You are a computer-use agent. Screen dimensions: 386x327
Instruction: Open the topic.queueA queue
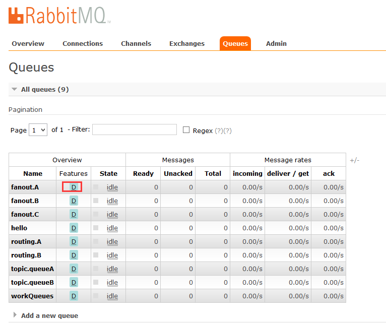[x=32, y=269]
